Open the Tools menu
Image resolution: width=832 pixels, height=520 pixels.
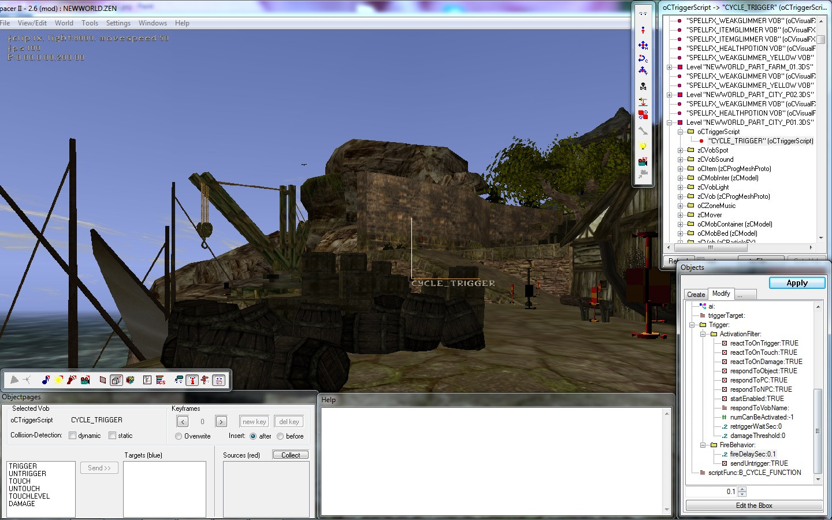click(90, 23)
